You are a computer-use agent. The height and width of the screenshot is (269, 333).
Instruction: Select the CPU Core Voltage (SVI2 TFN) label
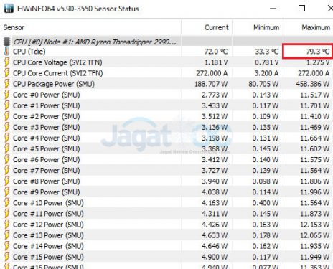pos(57,62)
